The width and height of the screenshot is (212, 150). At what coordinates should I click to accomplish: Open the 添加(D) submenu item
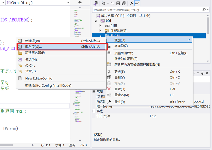tap(149, 40)
